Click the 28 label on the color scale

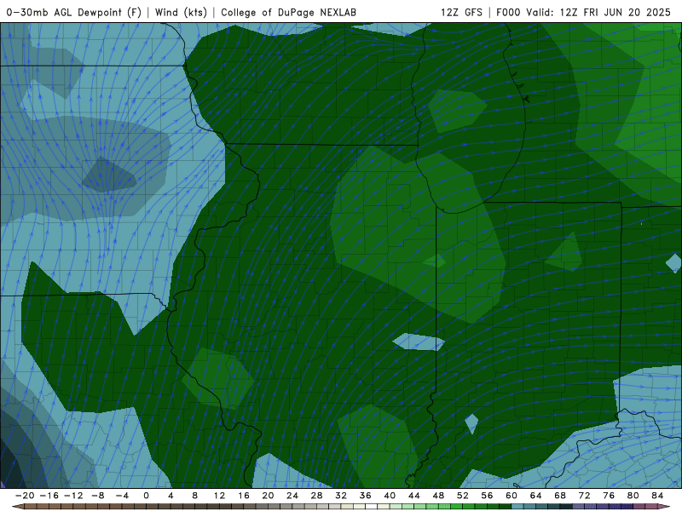(317, 496)
